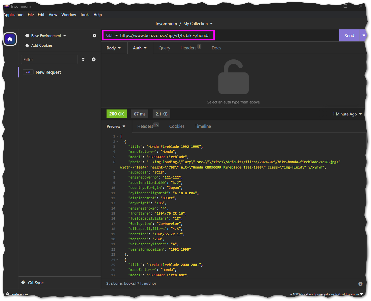Screen dimensions: 371x301
Task: Open the File menu
Action: point(31,15)
